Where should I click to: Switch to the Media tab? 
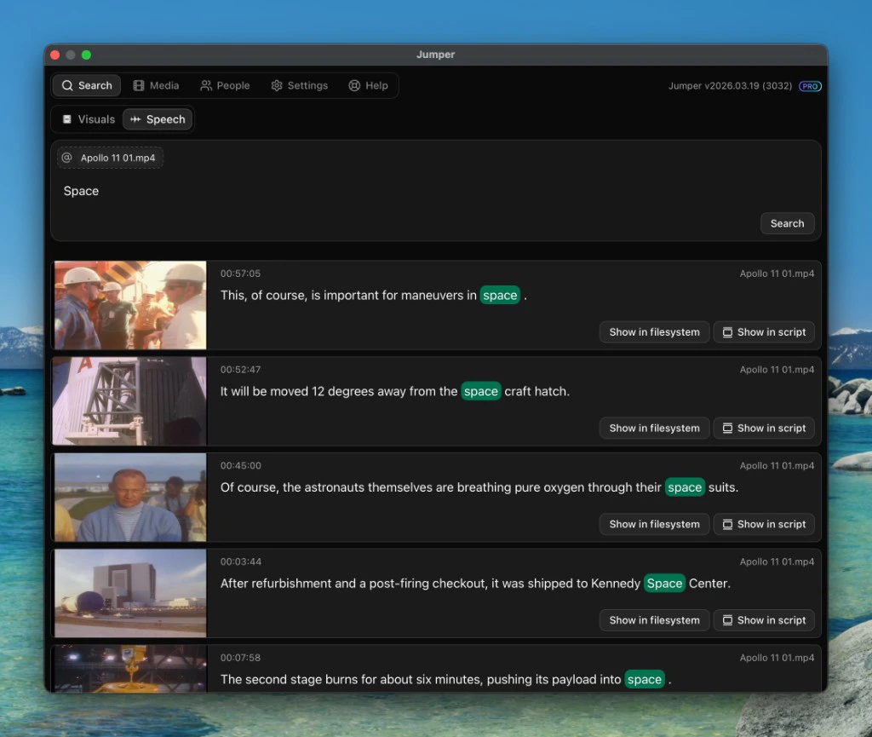[157, 85]
